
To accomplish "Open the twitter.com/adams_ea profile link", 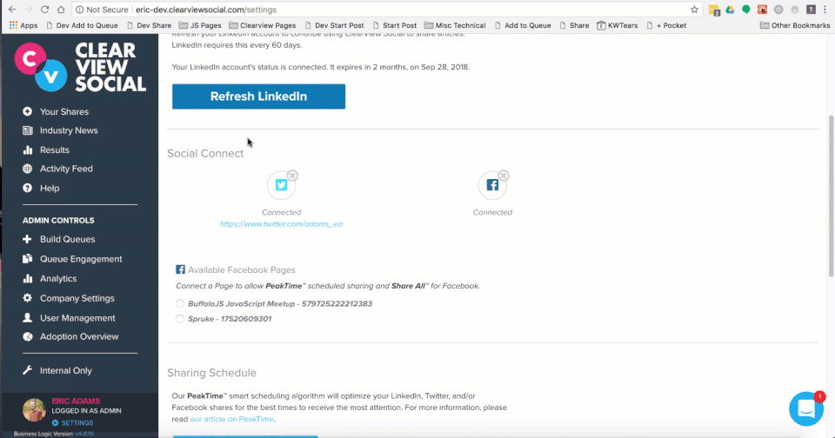I will click(x=281, y=224).
